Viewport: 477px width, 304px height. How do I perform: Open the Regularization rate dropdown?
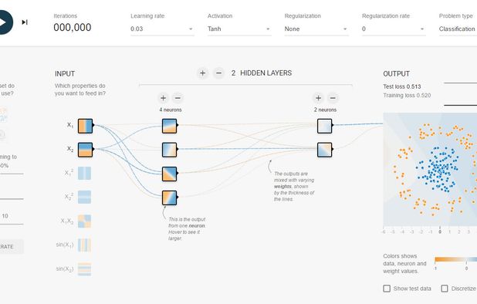(x=394, y=29)
